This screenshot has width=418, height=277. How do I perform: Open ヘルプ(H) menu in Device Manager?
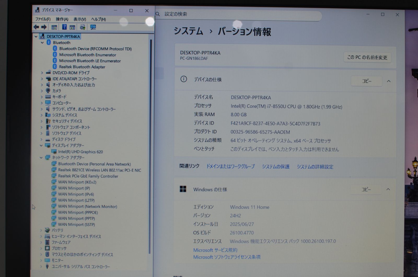98,19
